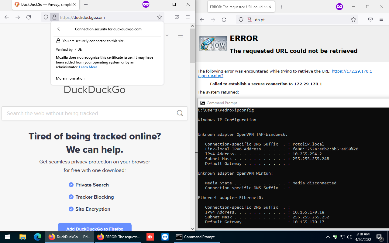Screen dimensions: 389x243
Task: Bookmark the DuckDuckGo page via star icon
Action: click(x=160, y=17)
